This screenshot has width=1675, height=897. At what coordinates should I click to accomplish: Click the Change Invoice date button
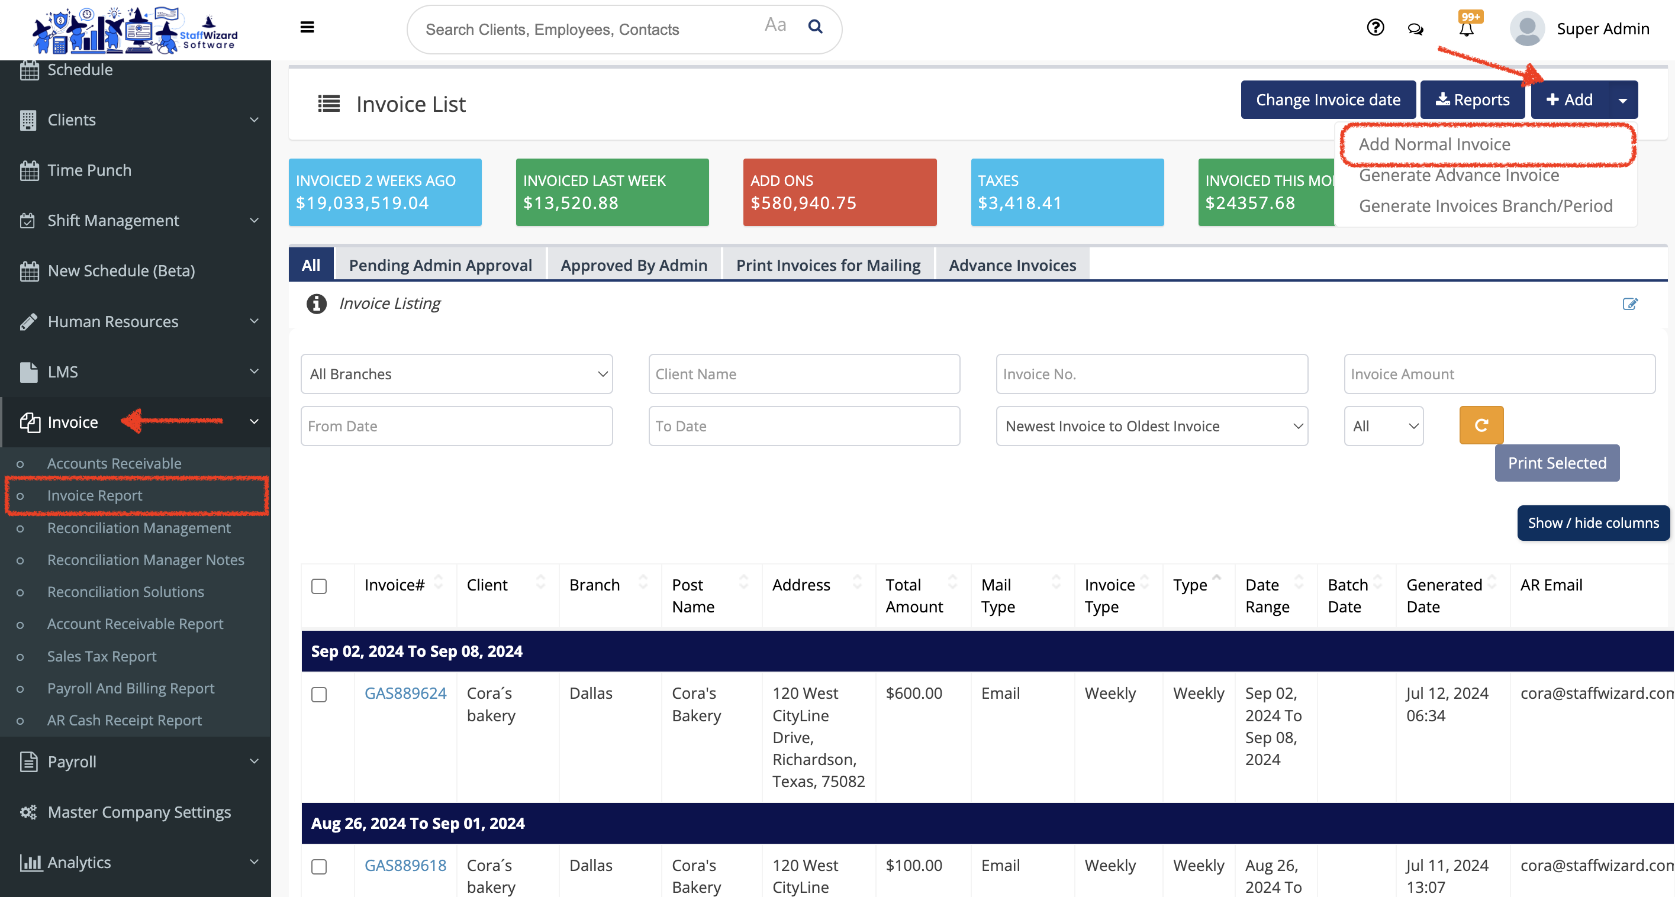pos(1328,99)
